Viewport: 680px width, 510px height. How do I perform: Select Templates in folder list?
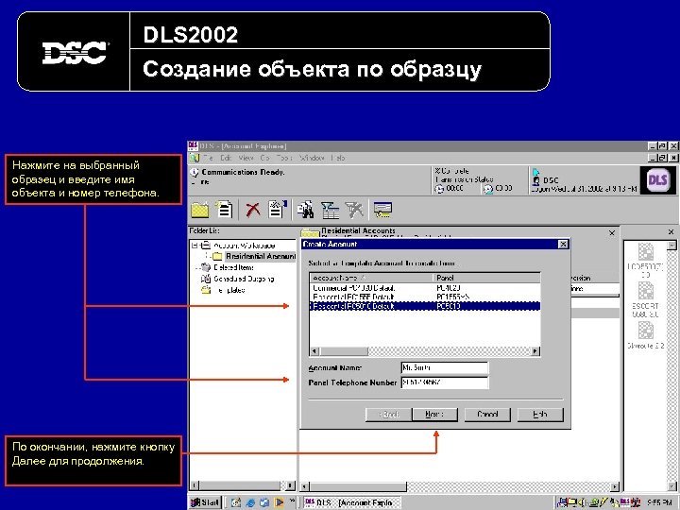pos(229,290)
